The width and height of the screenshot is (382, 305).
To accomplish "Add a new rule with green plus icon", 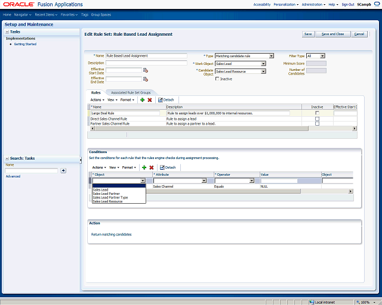I will [143, 99].
